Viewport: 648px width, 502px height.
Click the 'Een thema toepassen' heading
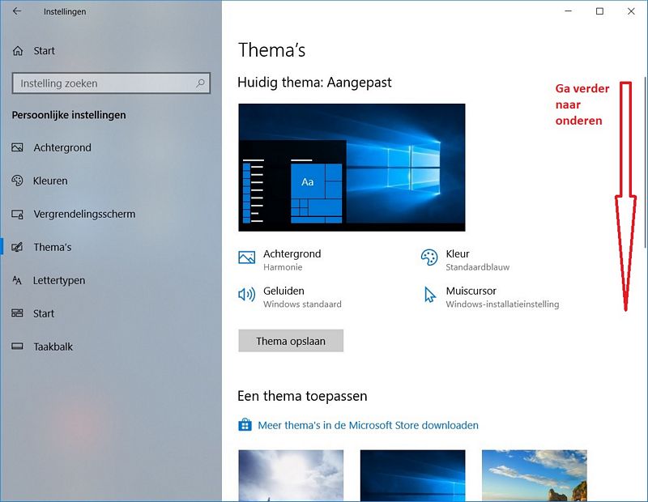coord(302,396)
